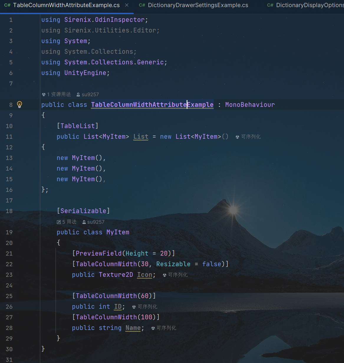Close the TableColumnWidthAttributeExample.cs tab
This screenshot has height=363, width=344.
[127, 5]
